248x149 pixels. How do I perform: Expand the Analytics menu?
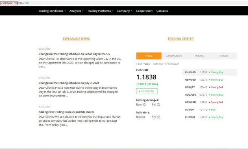click(76, 11)
